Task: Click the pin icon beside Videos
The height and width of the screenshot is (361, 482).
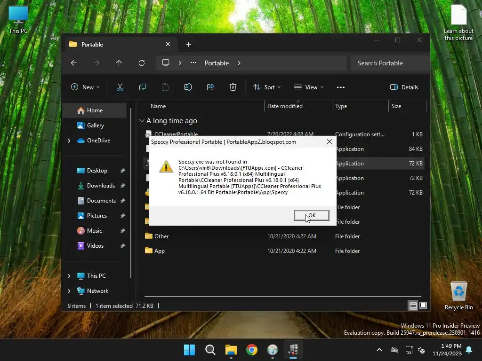Action: pyautogui.click(x=123, y=246)
